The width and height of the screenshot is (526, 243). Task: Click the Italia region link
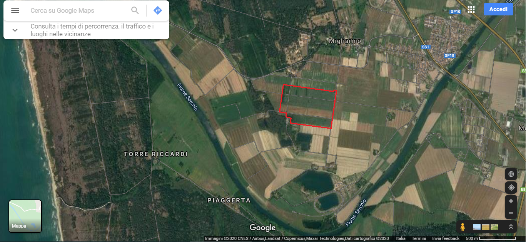[401, 239]
